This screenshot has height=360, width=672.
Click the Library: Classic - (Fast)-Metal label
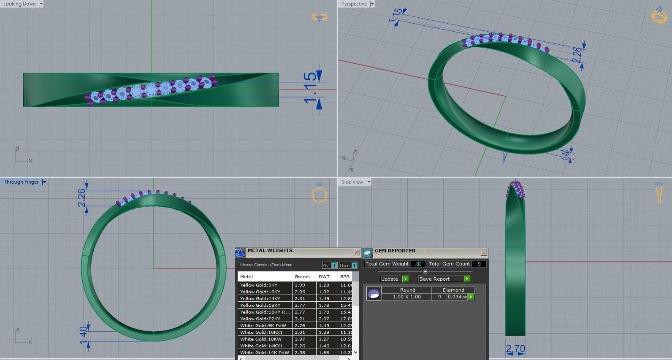266,265
